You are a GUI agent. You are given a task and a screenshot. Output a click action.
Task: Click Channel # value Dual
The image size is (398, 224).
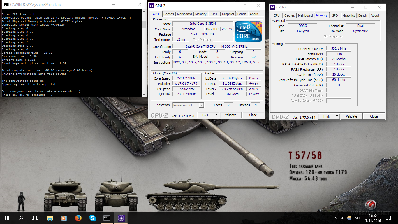[x=360, y=26]
